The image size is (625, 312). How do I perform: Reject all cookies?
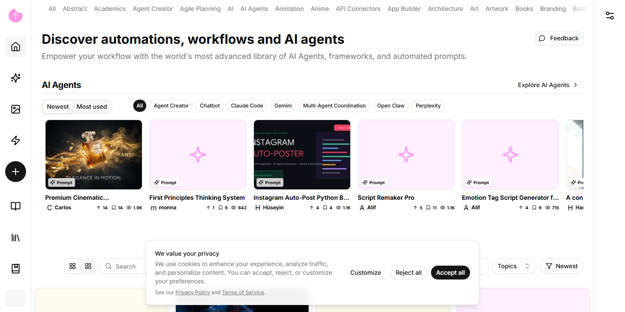(408, 273)
